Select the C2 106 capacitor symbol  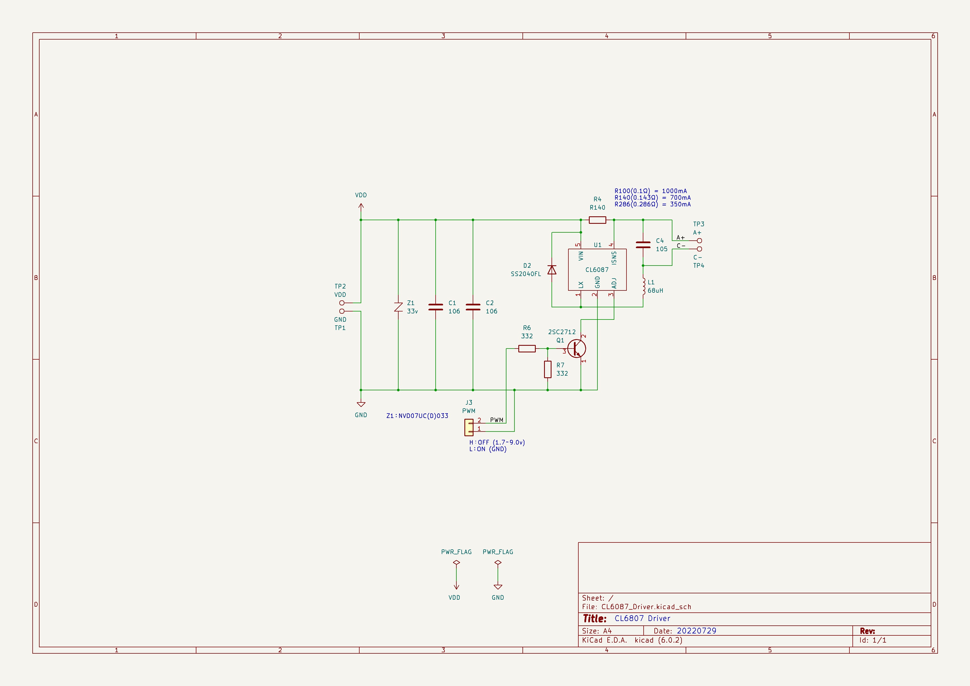(x=473, y=307)
